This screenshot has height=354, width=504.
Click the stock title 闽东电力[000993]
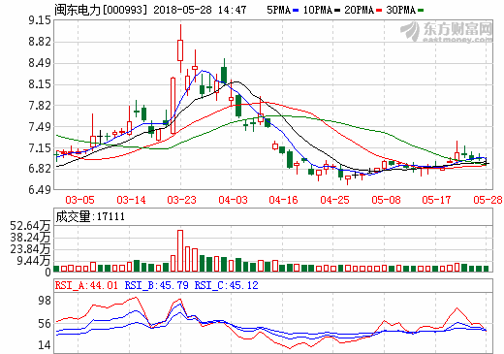(100, 10)
